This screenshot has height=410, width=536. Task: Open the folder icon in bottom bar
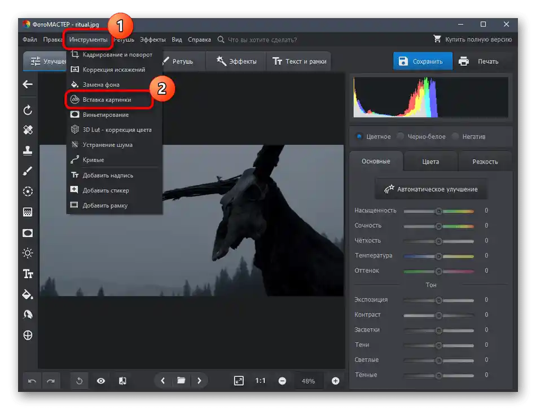[181, 381]
